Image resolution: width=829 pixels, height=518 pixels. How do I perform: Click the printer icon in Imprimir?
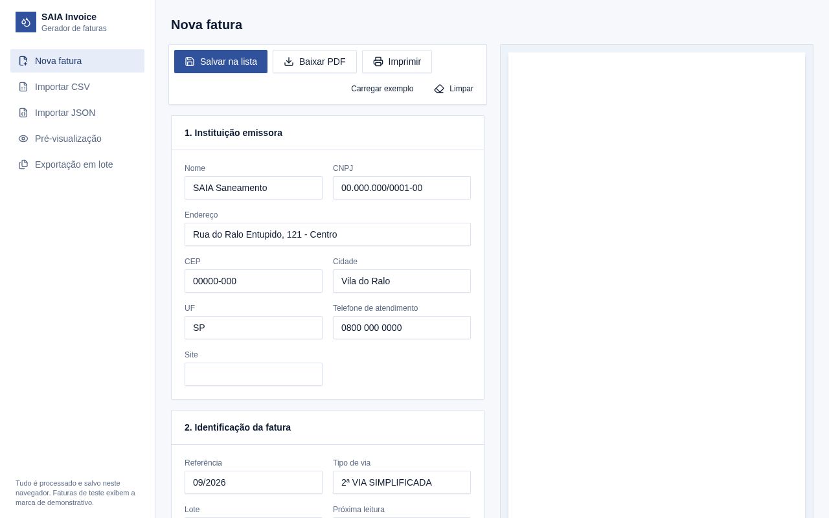[x=378, y=62]
